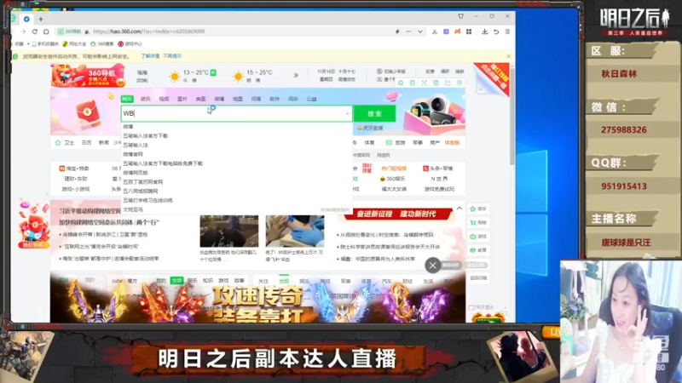Open 头条·军情 site link
682x383 pixels.
pyautogui.click(x=438, y=169)
